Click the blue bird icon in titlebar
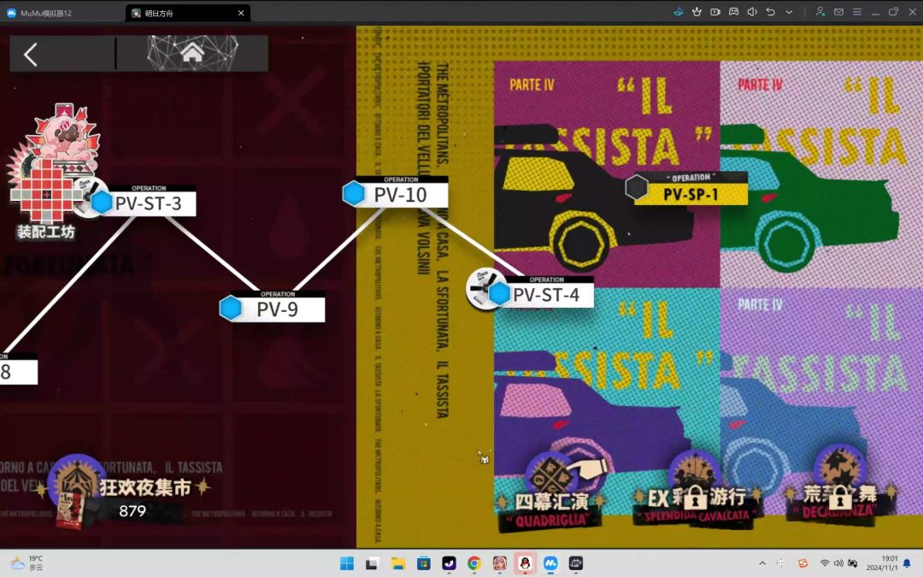 pos(678,12)
